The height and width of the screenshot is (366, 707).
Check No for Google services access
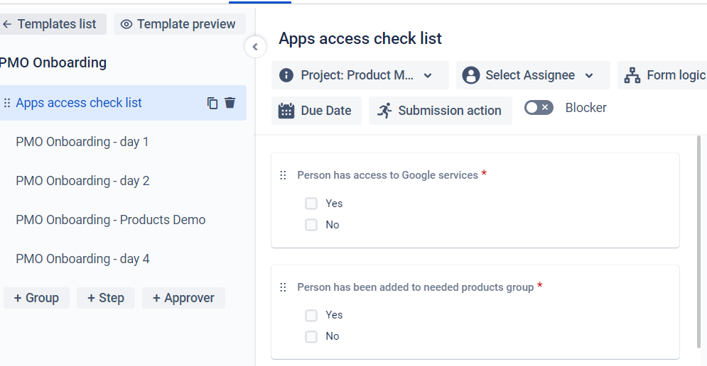coord(311,225)
